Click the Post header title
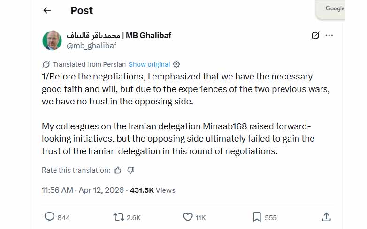The width and height of the screenshot is (367, 229). tap(82, 10)
